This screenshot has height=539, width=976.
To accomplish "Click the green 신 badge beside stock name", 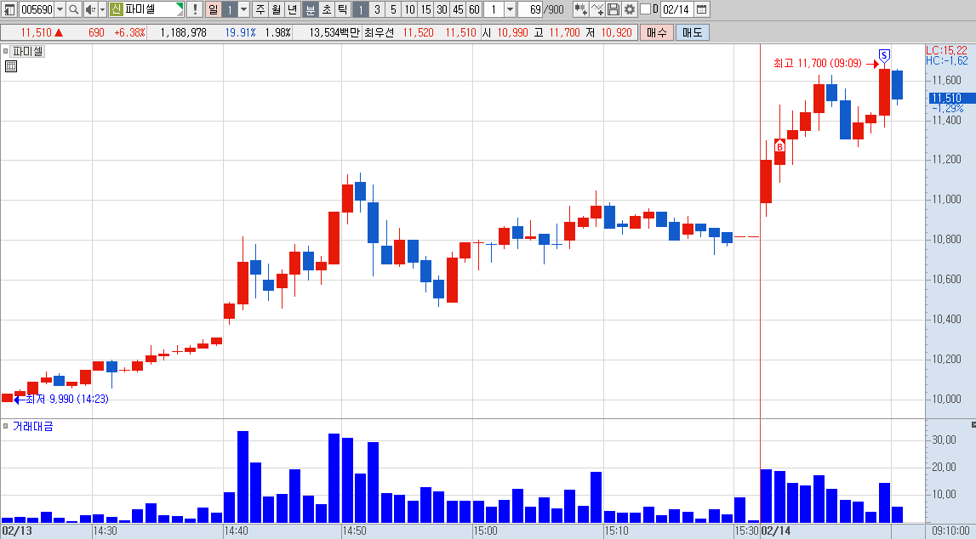I will 116,9.
